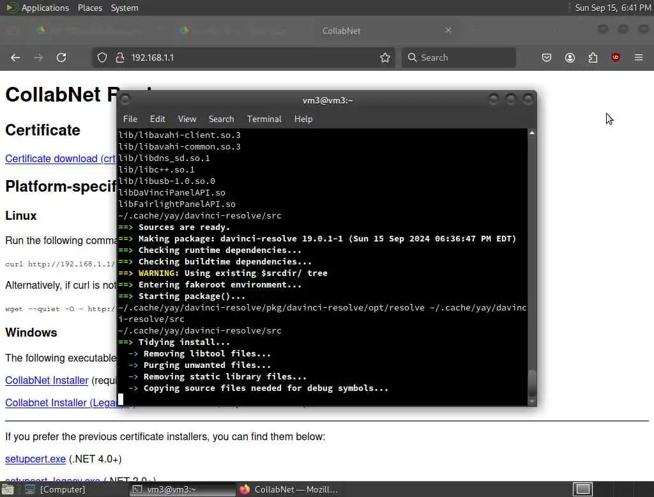Click the 'Purging unwanted files...' line

208,365
